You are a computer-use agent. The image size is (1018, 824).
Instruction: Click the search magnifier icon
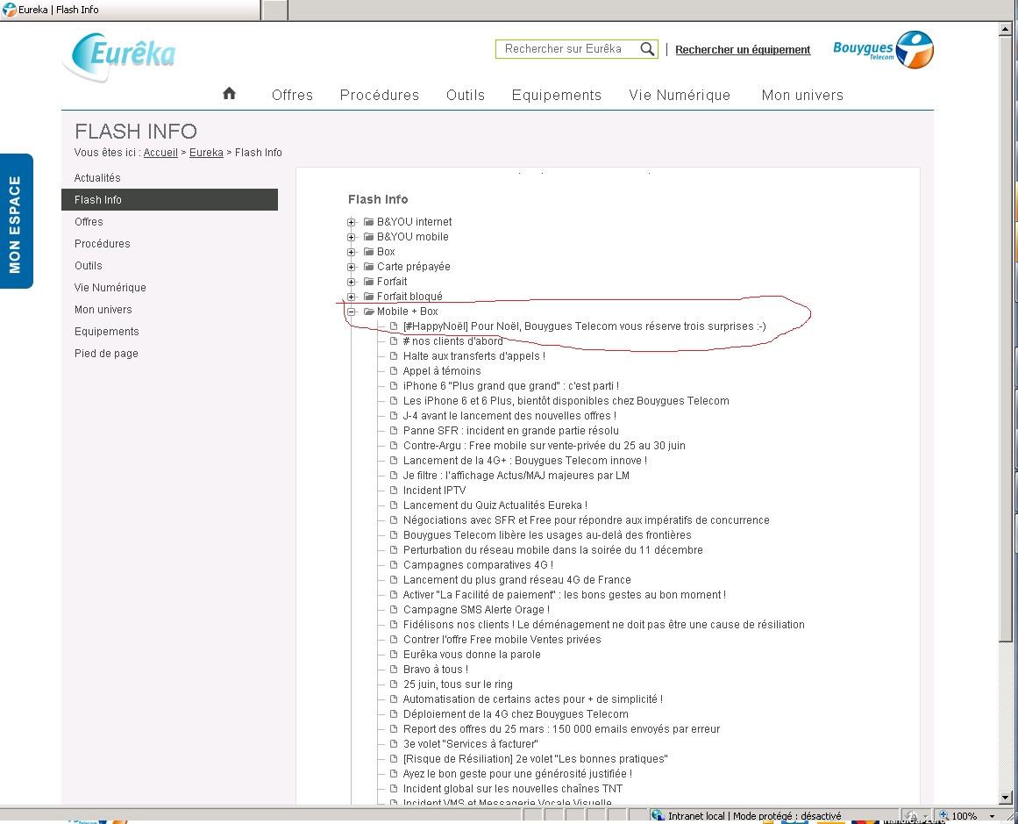646,49
